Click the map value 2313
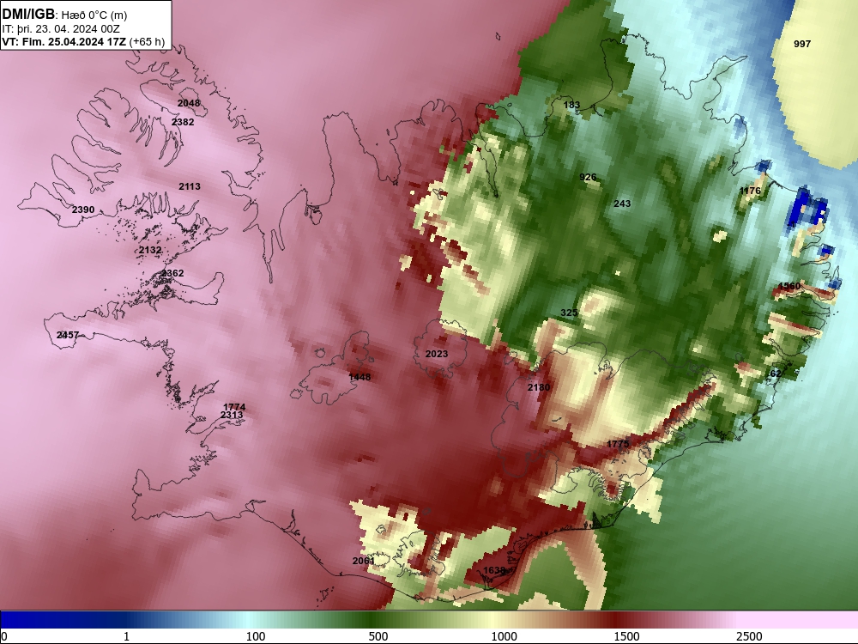 tap(232, 415)
